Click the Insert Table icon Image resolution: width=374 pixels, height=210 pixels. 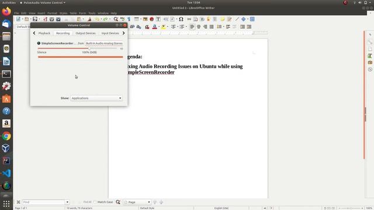coord(136,19)
